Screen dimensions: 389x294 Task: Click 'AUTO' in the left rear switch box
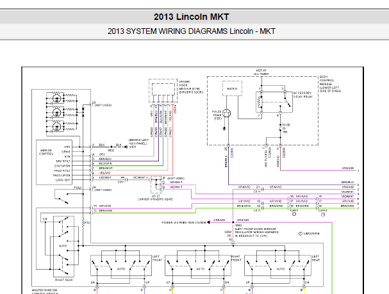[x=281, y=269]
